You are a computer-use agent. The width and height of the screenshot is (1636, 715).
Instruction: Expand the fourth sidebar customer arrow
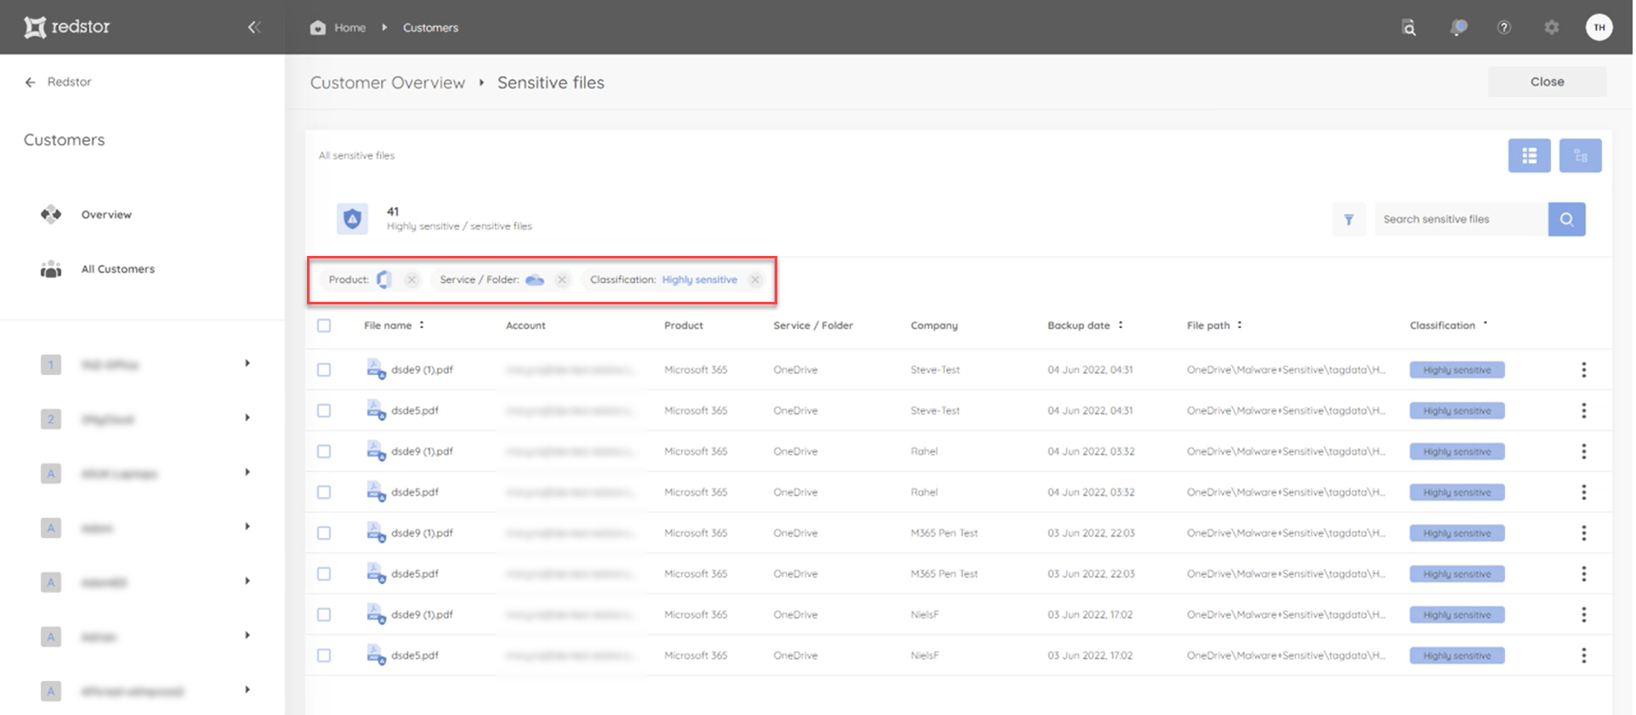pos(247,527)
